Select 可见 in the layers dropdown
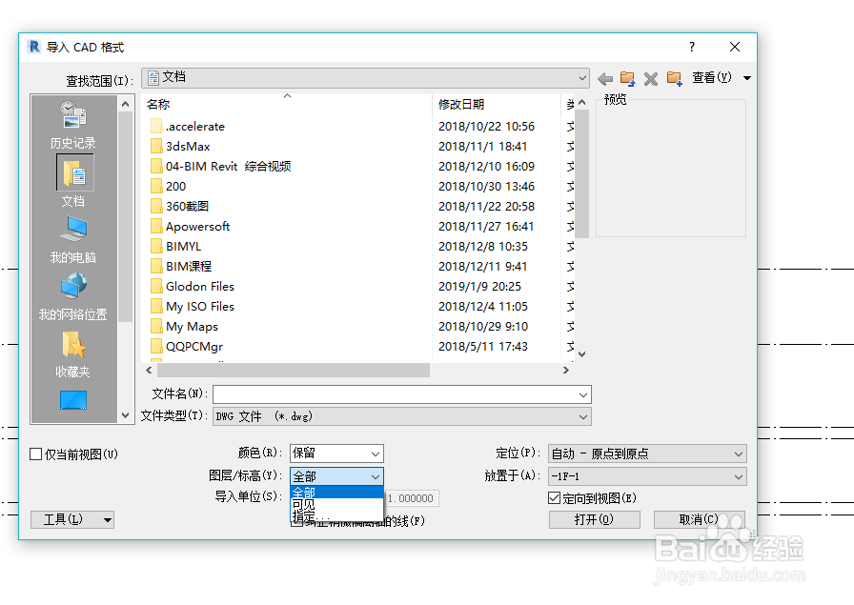854x605 pixels. [305, 503]
